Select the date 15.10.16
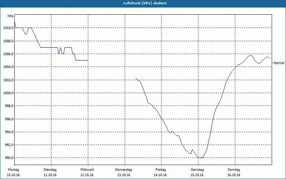The width and height of the screenshot is (286, 179). (197, 175)
